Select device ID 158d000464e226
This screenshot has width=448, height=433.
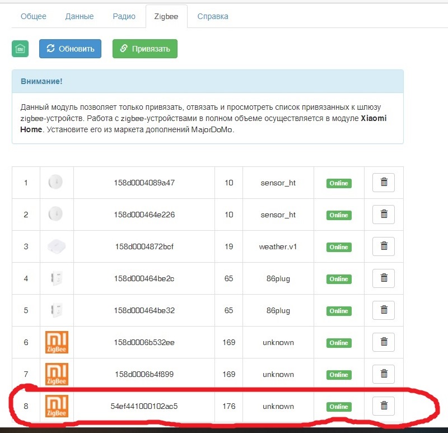click(x=144, y=215)
